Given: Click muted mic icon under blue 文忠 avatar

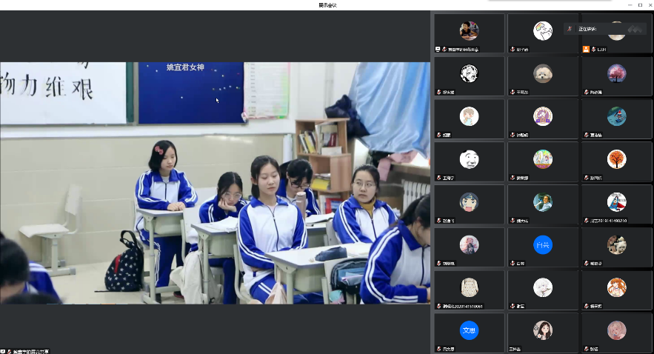Looking at the screenshot, I should pos(438,349).
